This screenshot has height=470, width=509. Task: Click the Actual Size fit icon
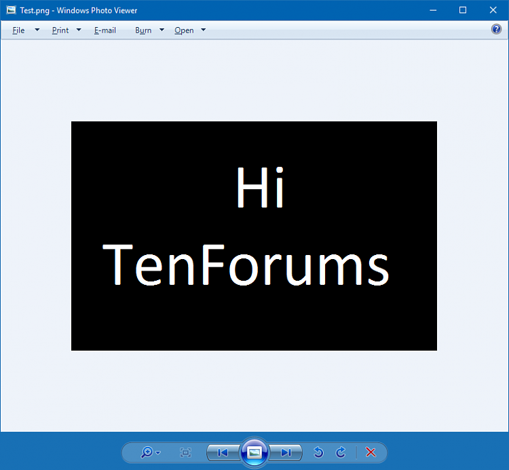[x=185, y=452]
